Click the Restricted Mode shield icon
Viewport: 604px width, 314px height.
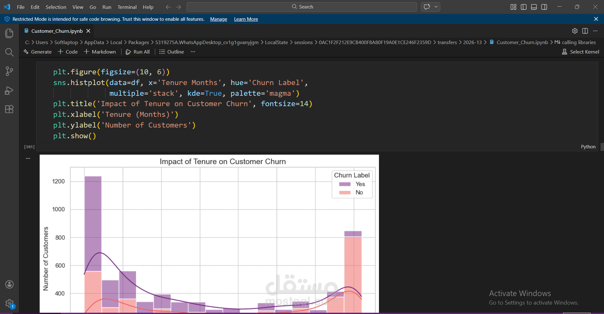tap(7, 19)
